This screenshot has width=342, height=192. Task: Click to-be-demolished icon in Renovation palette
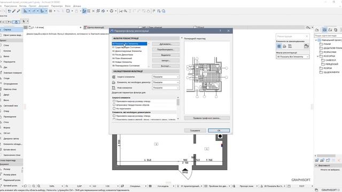(284, 46)
